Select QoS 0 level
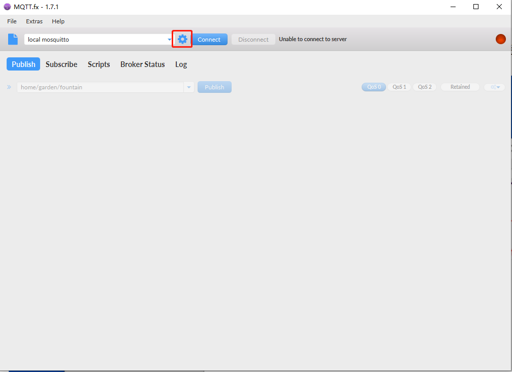 [x=374, y=87]
